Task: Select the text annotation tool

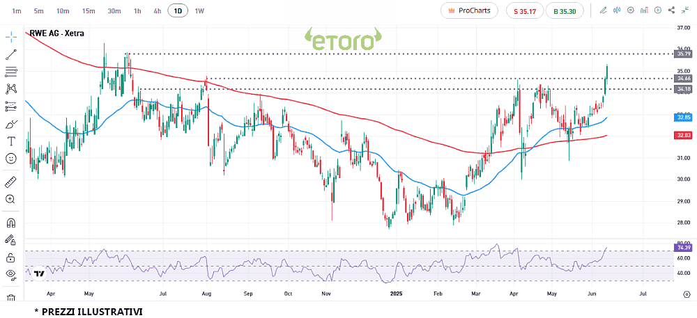Action: (11, 141)
